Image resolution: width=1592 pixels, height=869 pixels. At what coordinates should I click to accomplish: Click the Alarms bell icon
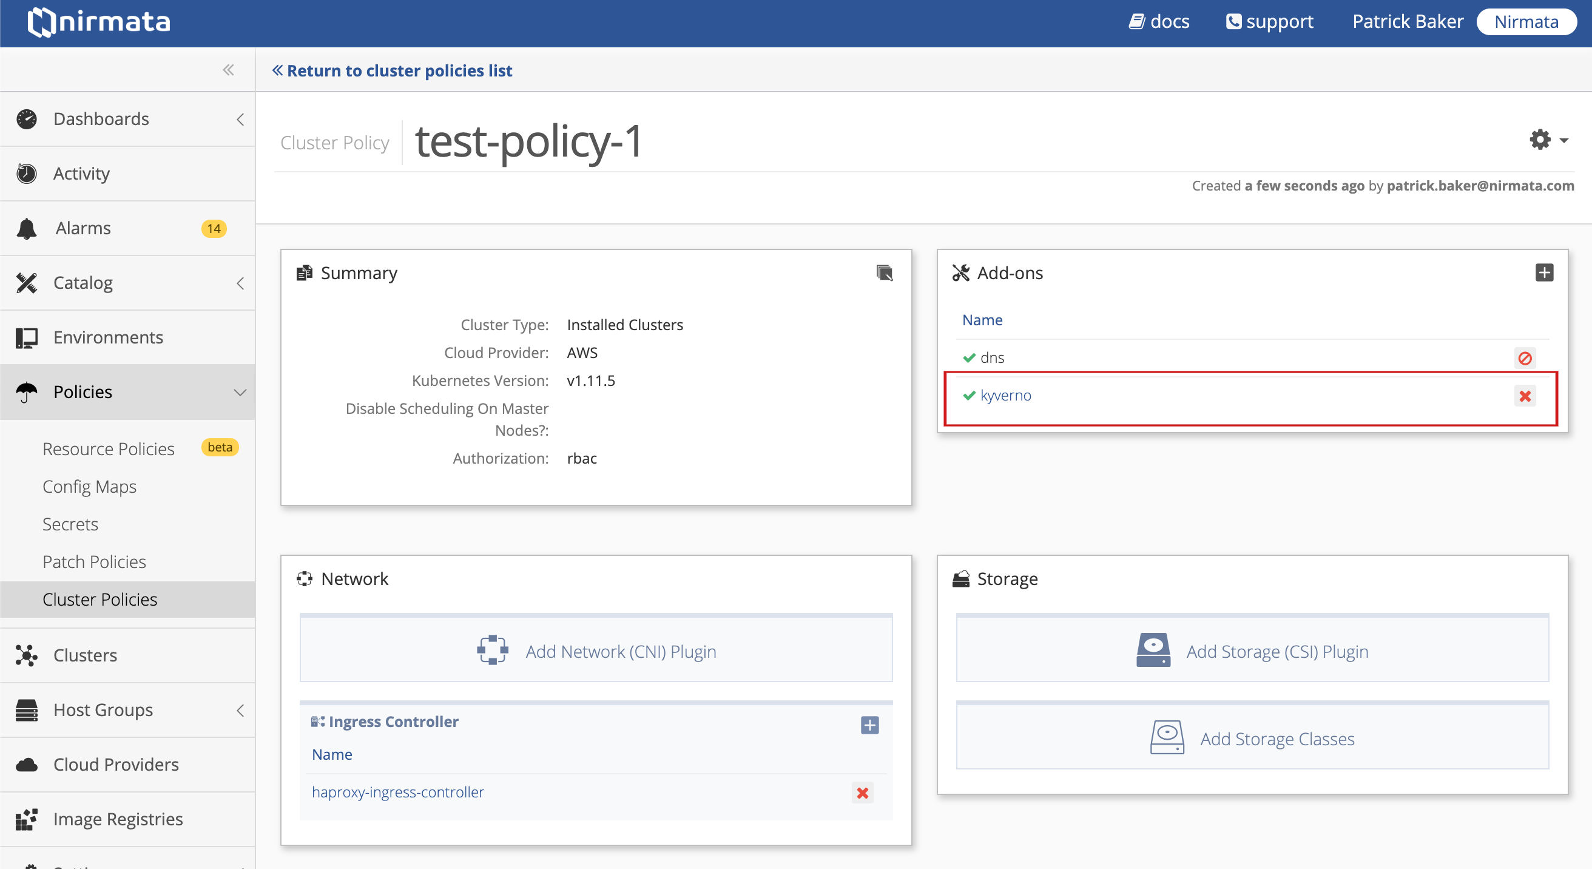click(27, 228)
